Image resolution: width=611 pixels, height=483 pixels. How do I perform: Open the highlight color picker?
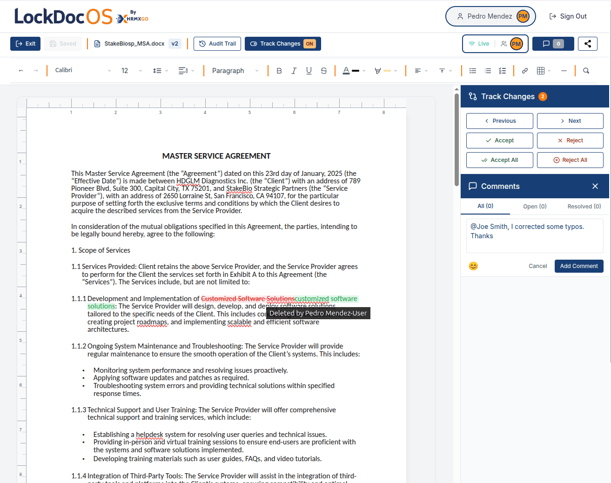point(385,71)
